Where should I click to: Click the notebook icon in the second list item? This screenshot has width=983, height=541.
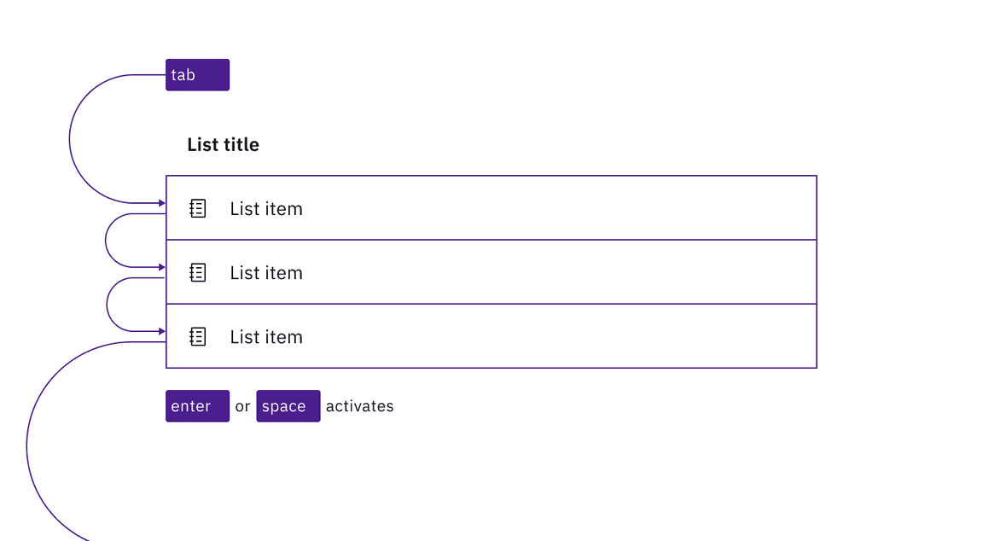click(x=198, y=272)
